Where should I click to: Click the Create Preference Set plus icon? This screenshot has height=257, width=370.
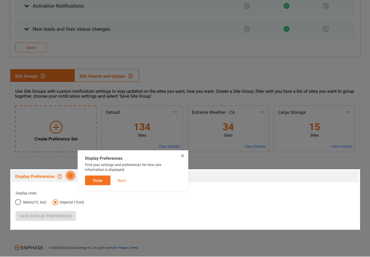point(56,127)
